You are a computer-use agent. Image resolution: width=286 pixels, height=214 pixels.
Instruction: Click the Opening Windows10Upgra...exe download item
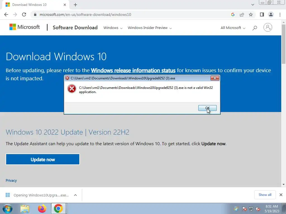pos(41,195)
